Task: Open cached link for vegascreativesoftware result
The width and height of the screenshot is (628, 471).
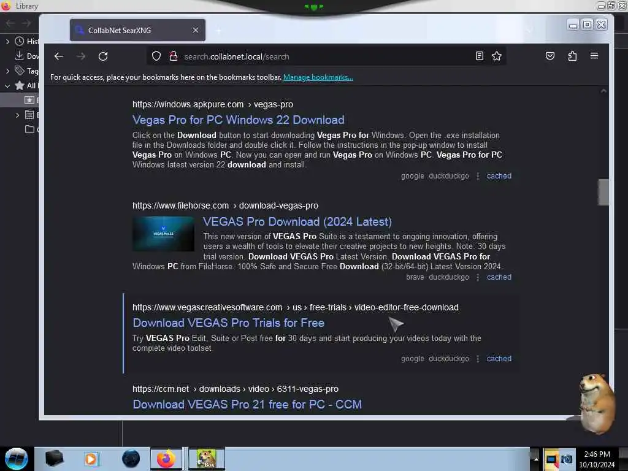Action: click(x=499, y=359)
